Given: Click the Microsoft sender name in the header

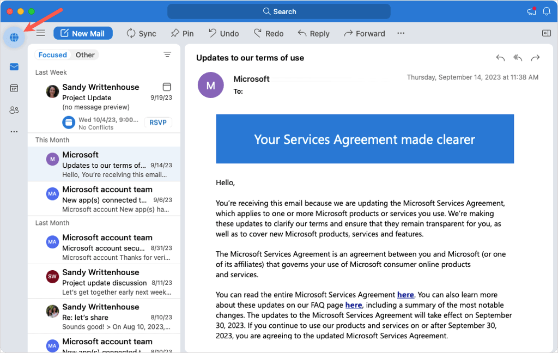Looking at the screenshot, I should (251, 79).
